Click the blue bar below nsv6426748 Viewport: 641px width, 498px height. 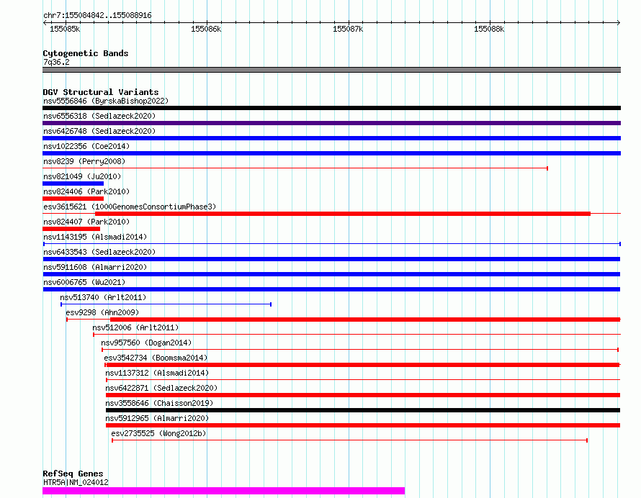331,138
